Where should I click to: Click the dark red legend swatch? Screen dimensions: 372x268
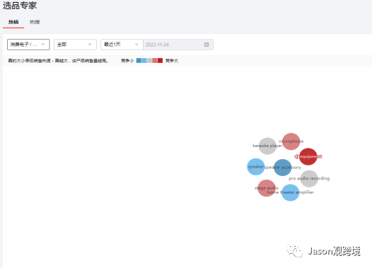[x=160, y=61]
